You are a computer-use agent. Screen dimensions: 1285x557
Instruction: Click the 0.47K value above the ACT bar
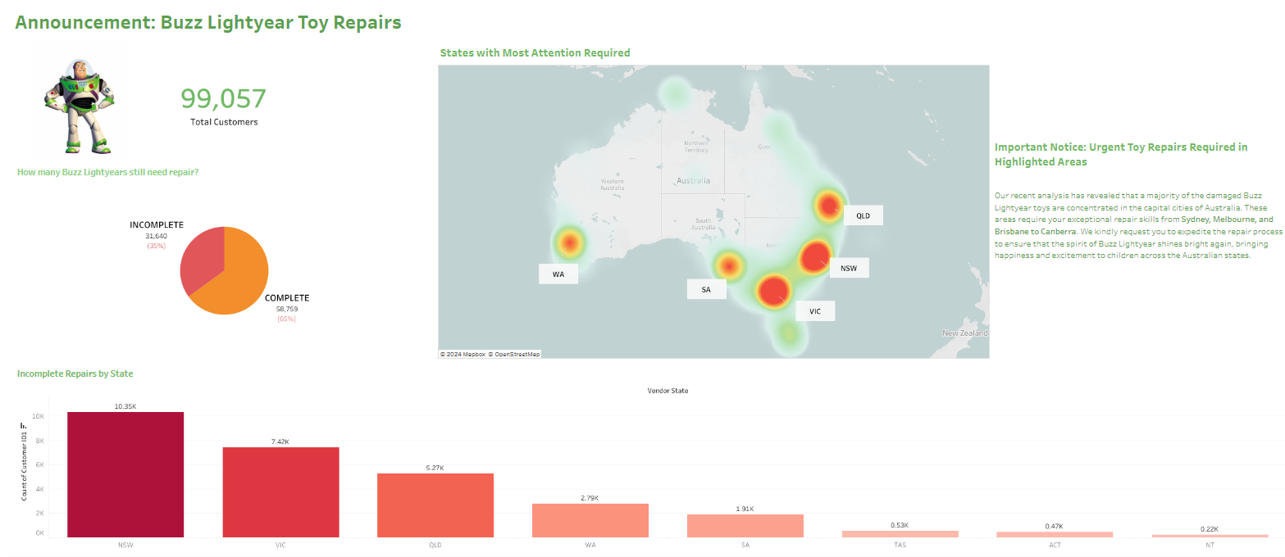1055,526
